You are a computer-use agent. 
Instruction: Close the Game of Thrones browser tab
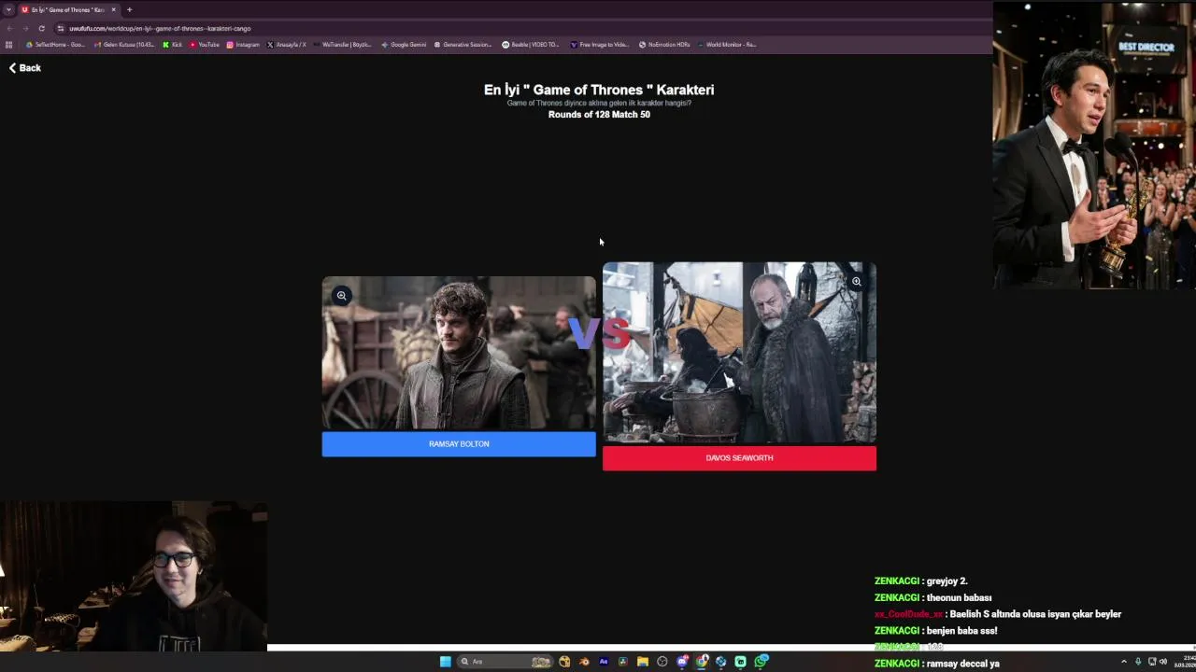click(x=114, y=9)
